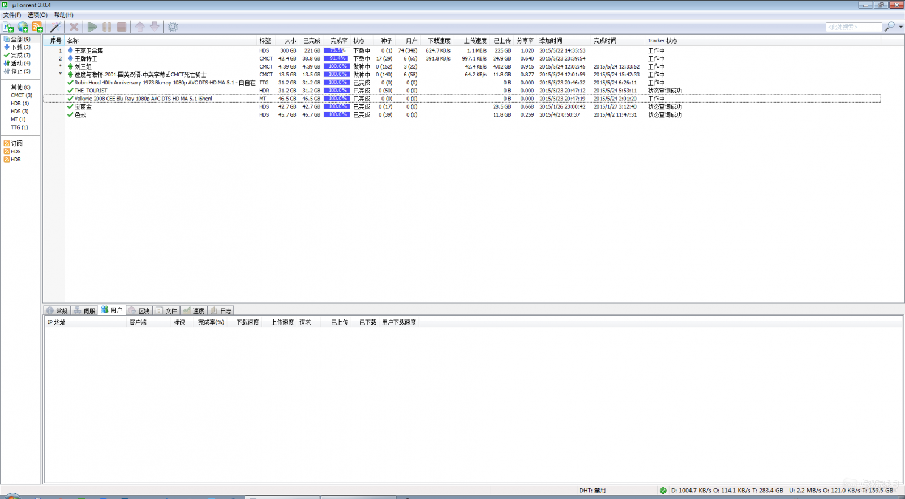The image size is (905, 499).
Task: Click into the search input field
Action: pyautogui.click(x=853, y=27)
